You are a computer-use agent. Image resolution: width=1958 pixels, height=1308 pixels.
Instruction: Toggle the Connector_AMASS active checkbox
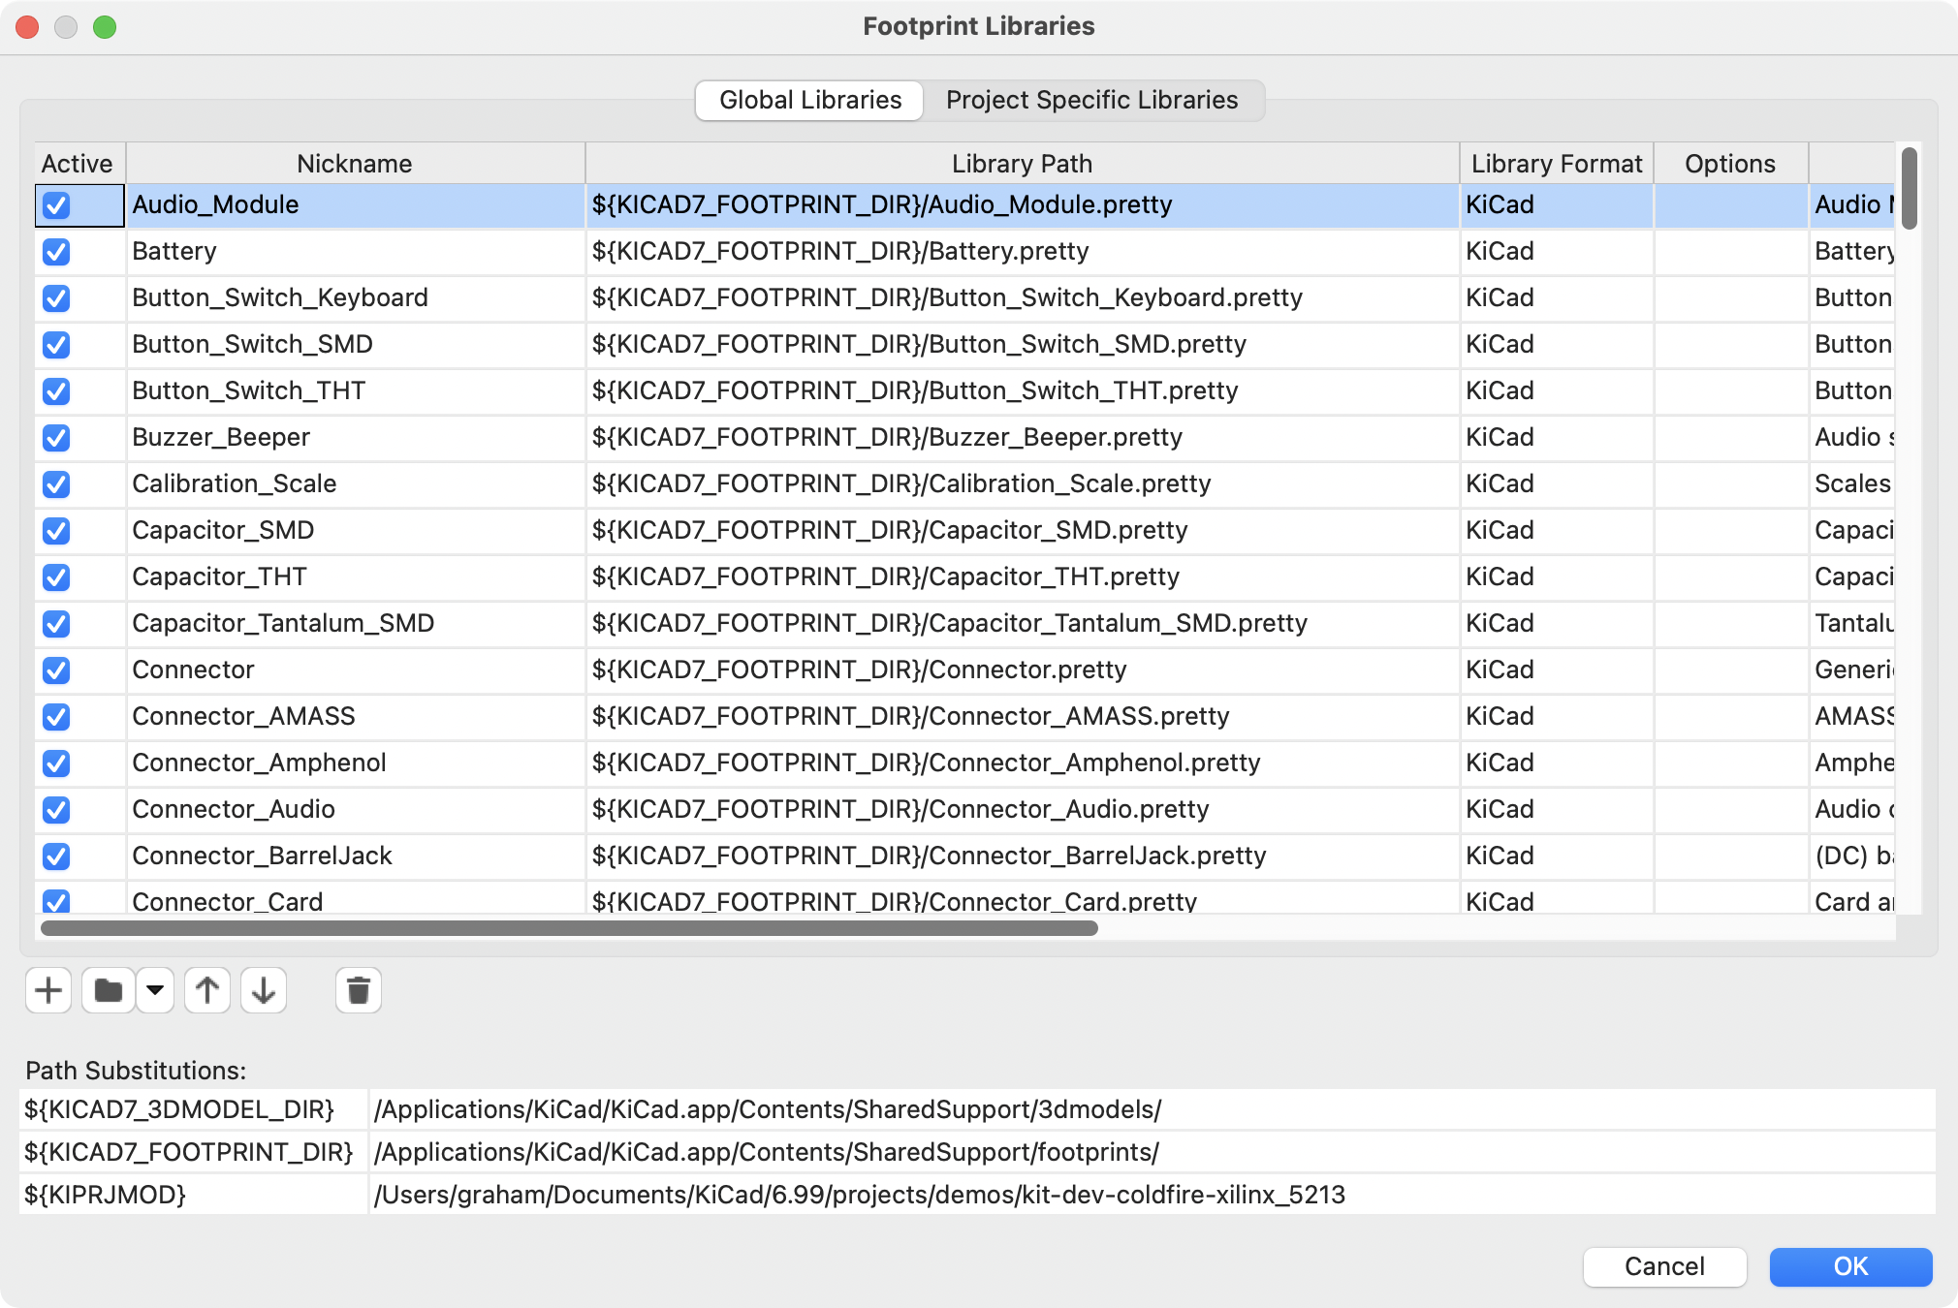click(56, 717)
